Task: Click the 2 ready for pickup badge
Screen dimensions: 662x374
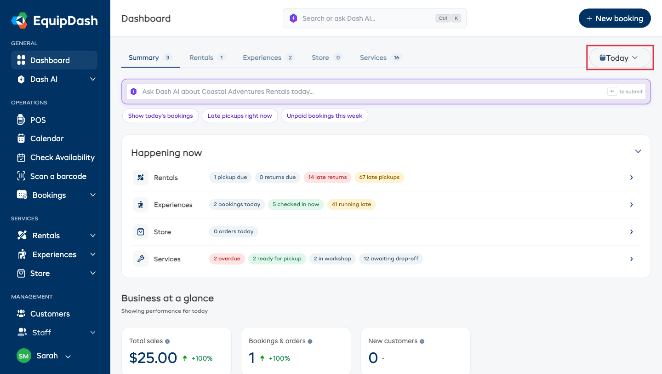Action: [x=277, y=259]
